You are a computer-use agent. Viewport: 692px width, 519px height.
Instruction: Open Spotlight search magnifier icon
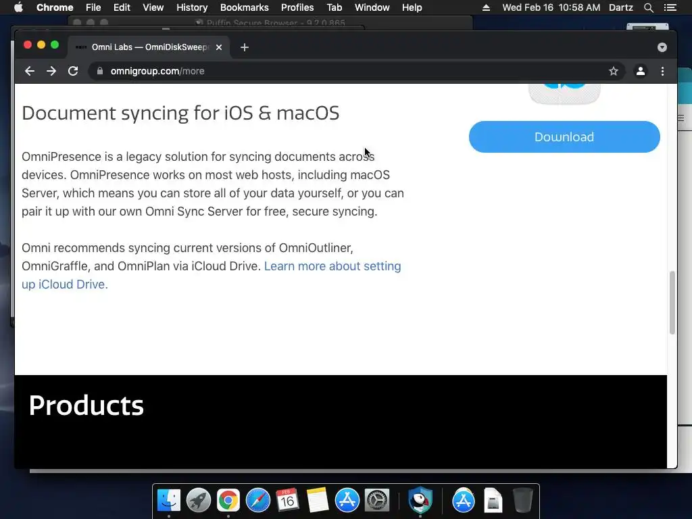648,7
